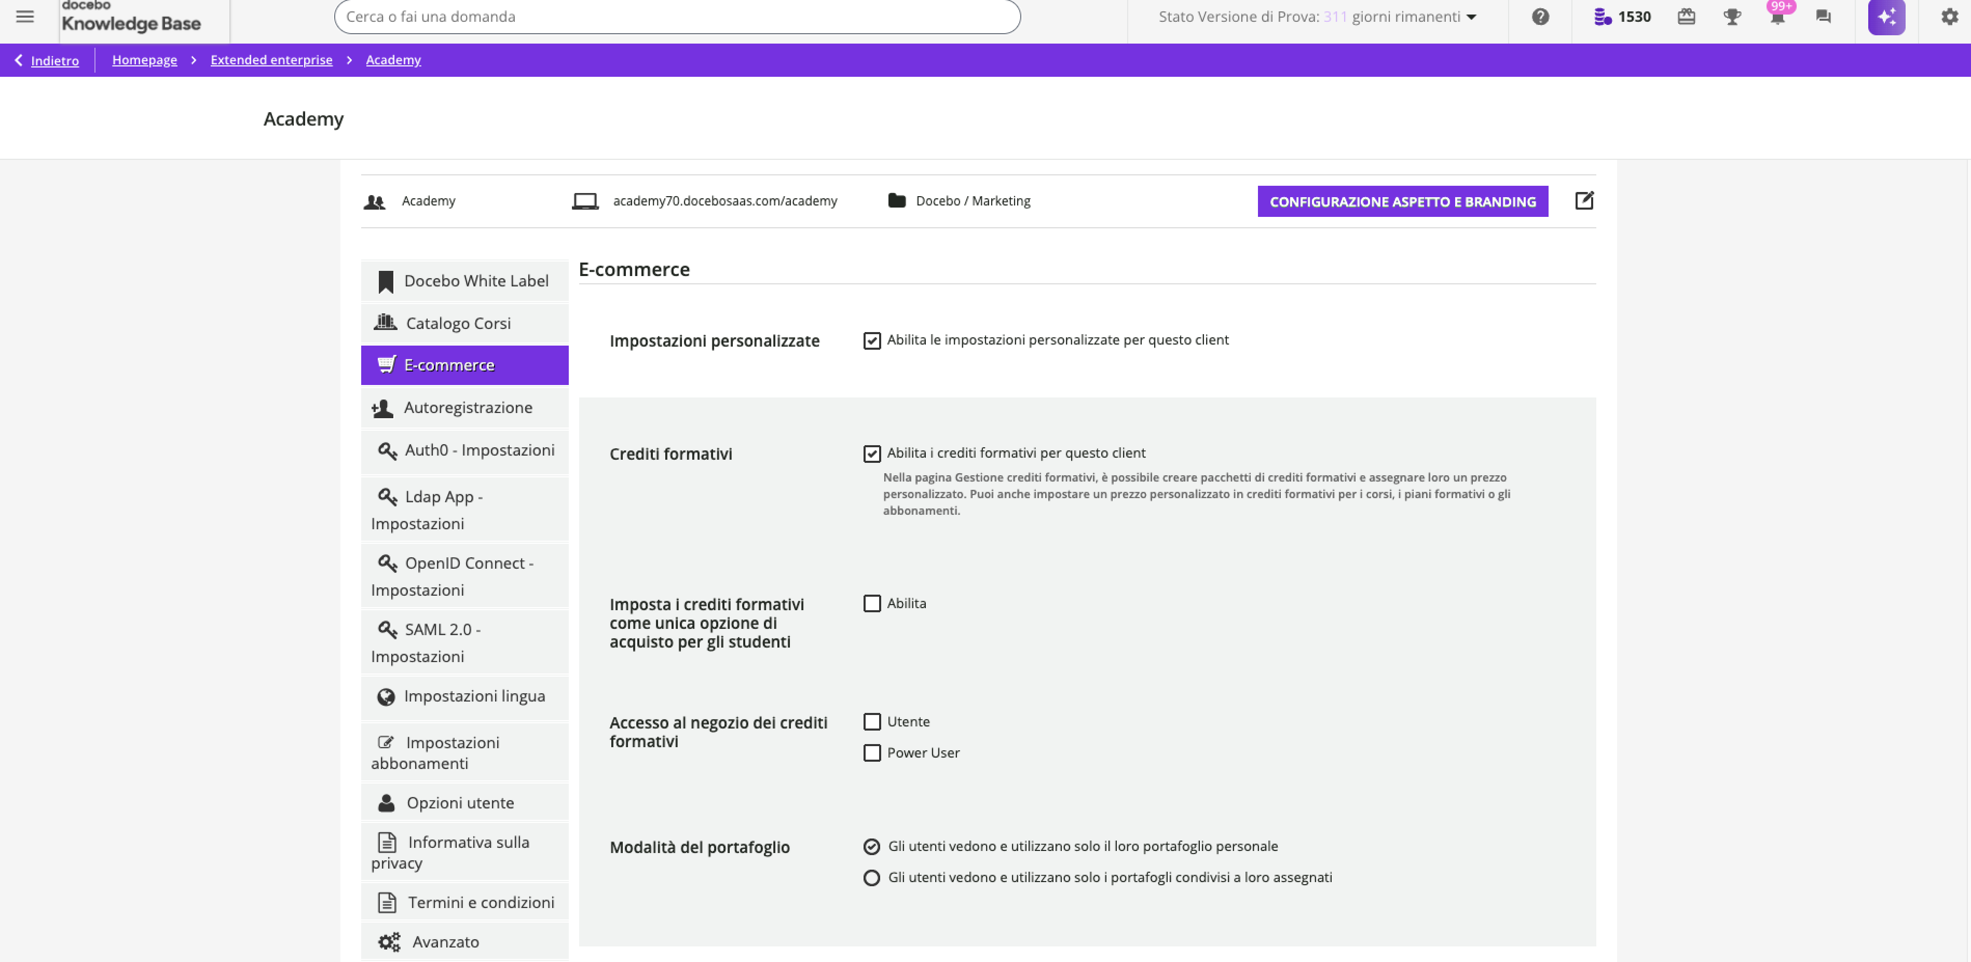
Task: Select shared wallets only radio option
Action: click(x=871, y=878)
